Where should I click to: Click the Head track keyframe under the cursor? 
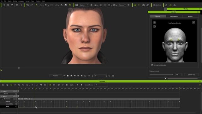(x=35, y=106)
